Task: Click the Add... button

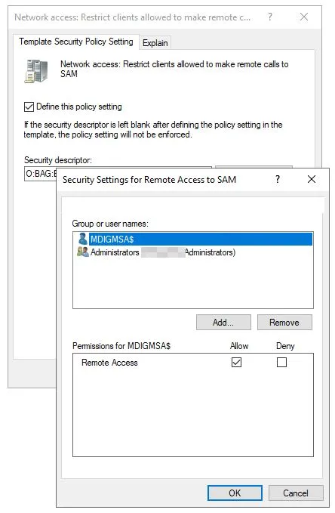Action: point(223,323)
